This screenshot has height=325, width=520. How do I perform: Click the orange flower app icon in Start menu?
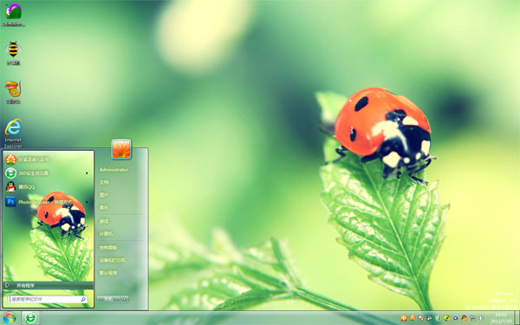click(10, 159)
